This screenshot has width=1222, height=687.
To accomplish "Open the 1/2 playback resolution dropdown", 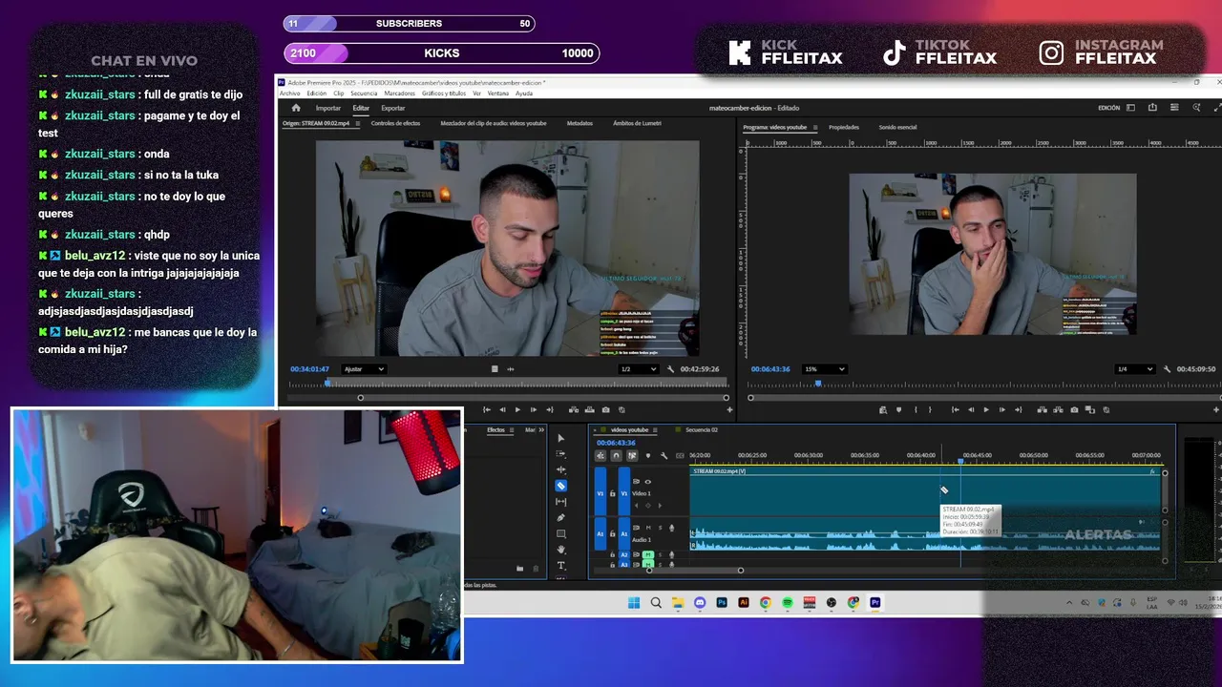I will pyautogui.click(x=639, y=369).
